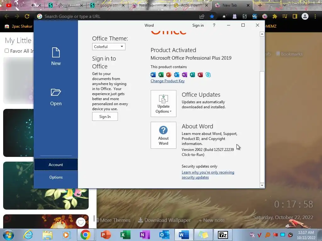Click Chrome reload button
Image resolution: width=322 pixels, height=241 pixels.
click(x=27, y=16)
